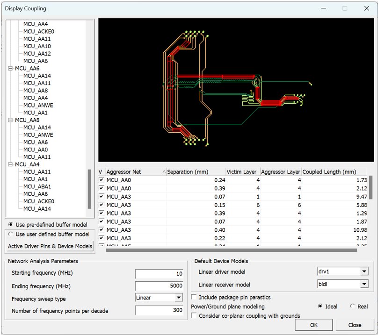The image size is (378, 335).
Task: Click the Ending frequency input field
Action: coord(160,286)
